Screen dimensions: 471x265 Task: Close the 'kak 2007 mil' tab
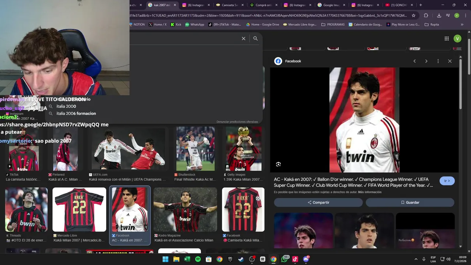(x=174, y=5)
